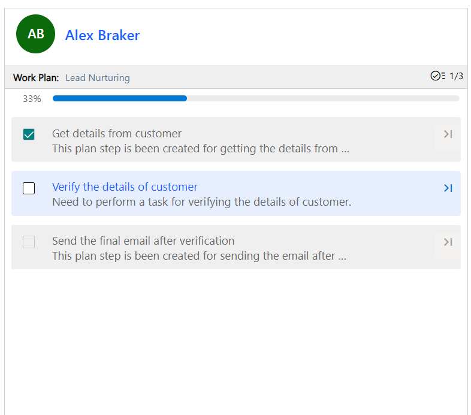Select Send the final email after verification title
Viewport: 471px width, 415px height.
point(143,241)
